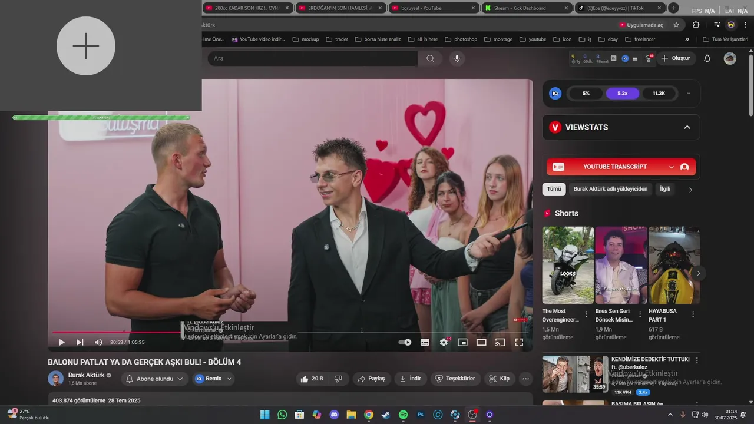This screenshot has width=754, height=424.
Task: Open Discord from the taskbar
Action: 334,415
